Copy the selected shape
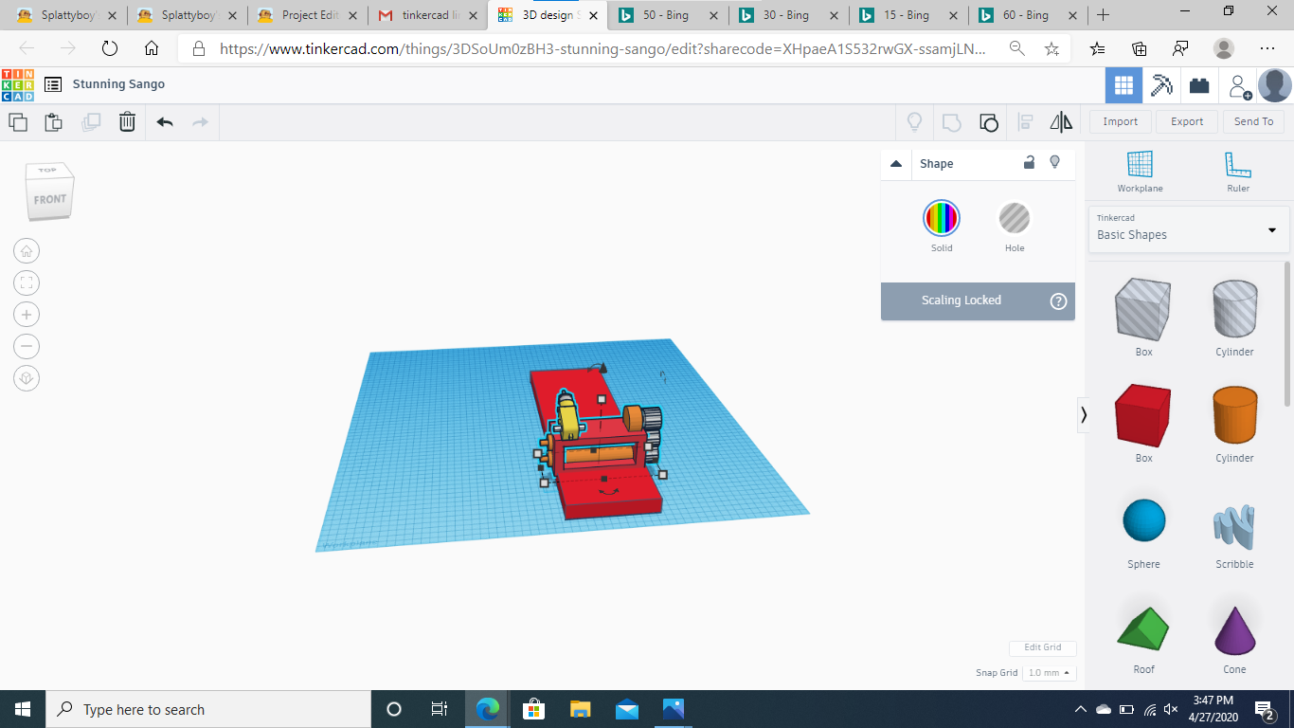Viewport: 1294px width, 728px height. click(x=18, y=121)
